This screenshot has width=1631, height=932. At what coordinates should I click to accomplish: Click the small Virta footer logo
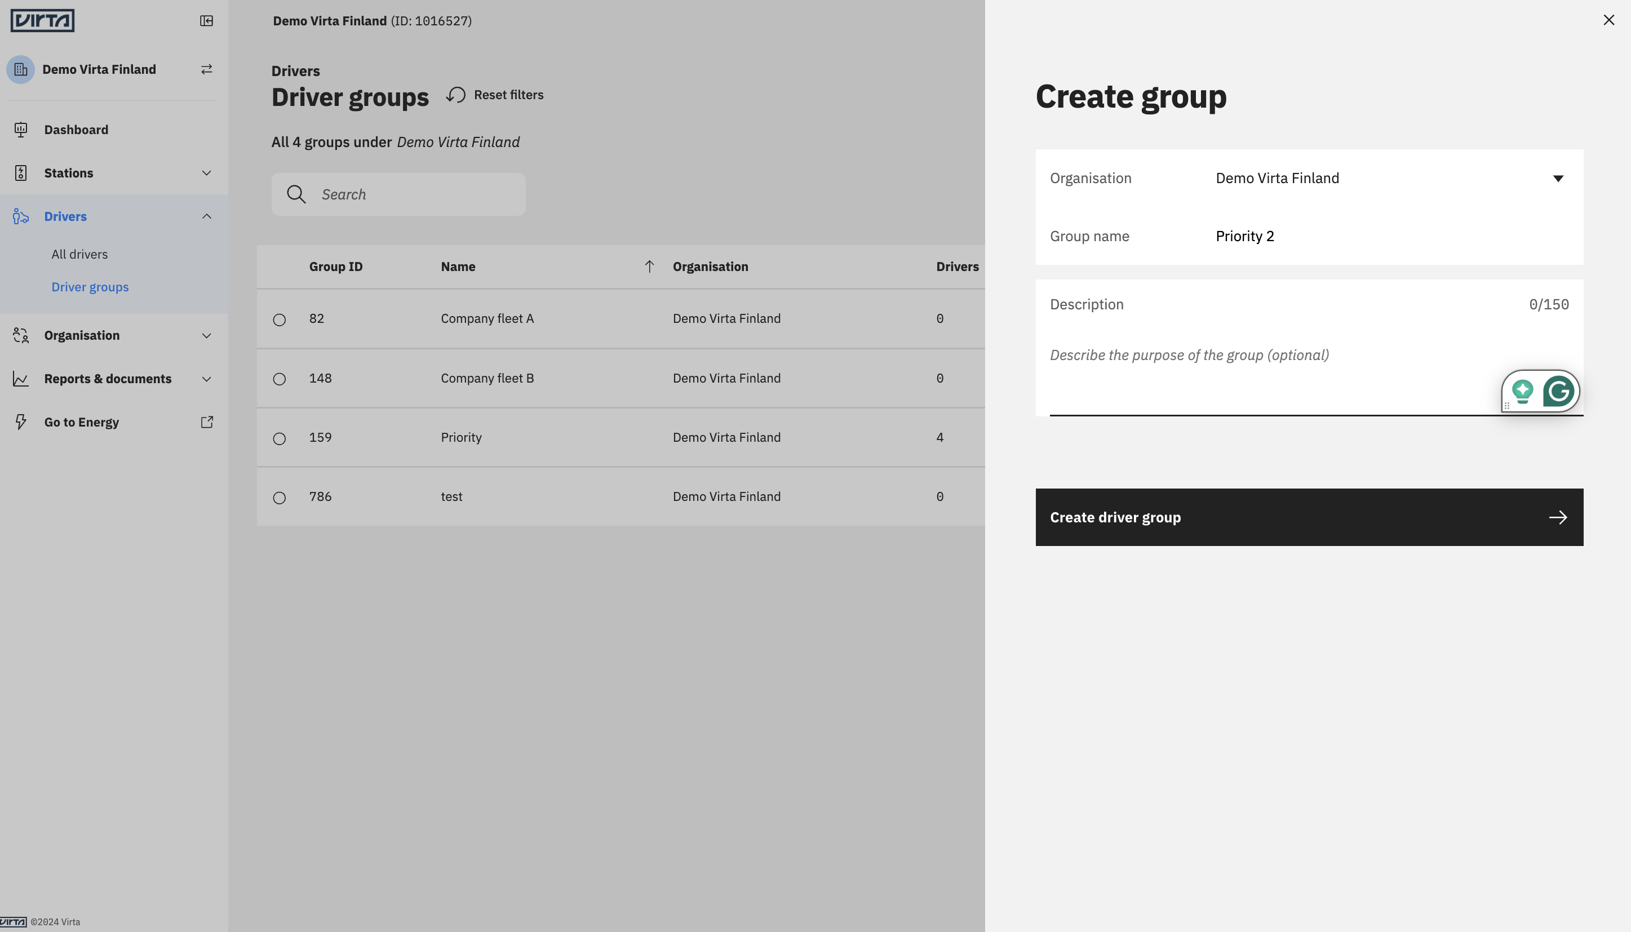pos(14,922)
